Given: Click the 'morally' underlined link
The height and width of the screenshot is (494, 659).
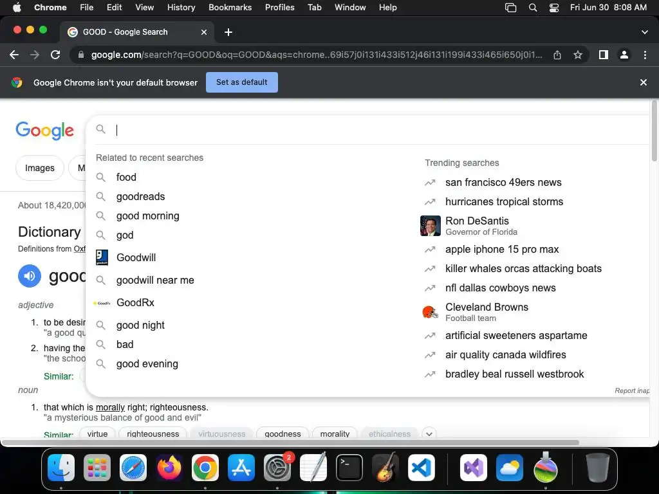Looking at the screenshot, I should click(110, 407).
